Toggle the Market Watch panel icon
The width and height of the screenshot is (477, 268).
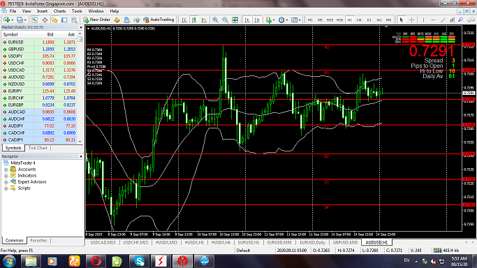click(35, 20)
